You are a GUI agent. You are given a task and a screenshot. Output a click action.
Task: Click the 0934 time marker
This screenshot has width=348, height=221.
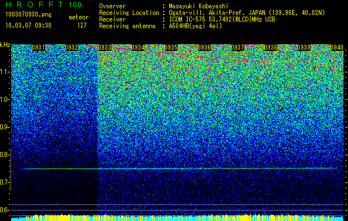tap(138, 48)
